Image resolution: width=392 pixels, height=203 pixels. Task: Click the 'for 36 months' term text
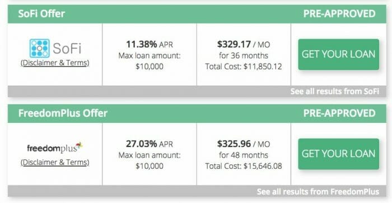point(244,56)
